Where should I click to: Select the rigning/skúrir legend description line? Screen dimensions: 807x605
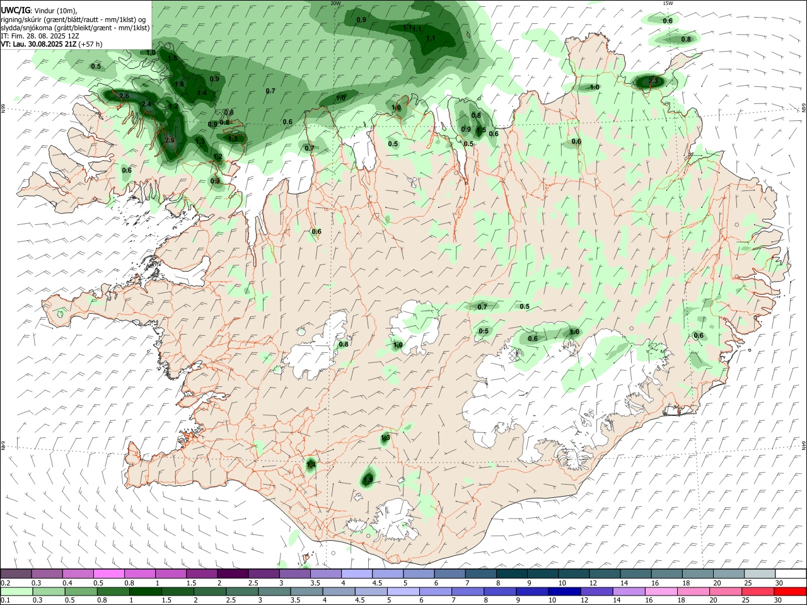[x=73, y=20]
